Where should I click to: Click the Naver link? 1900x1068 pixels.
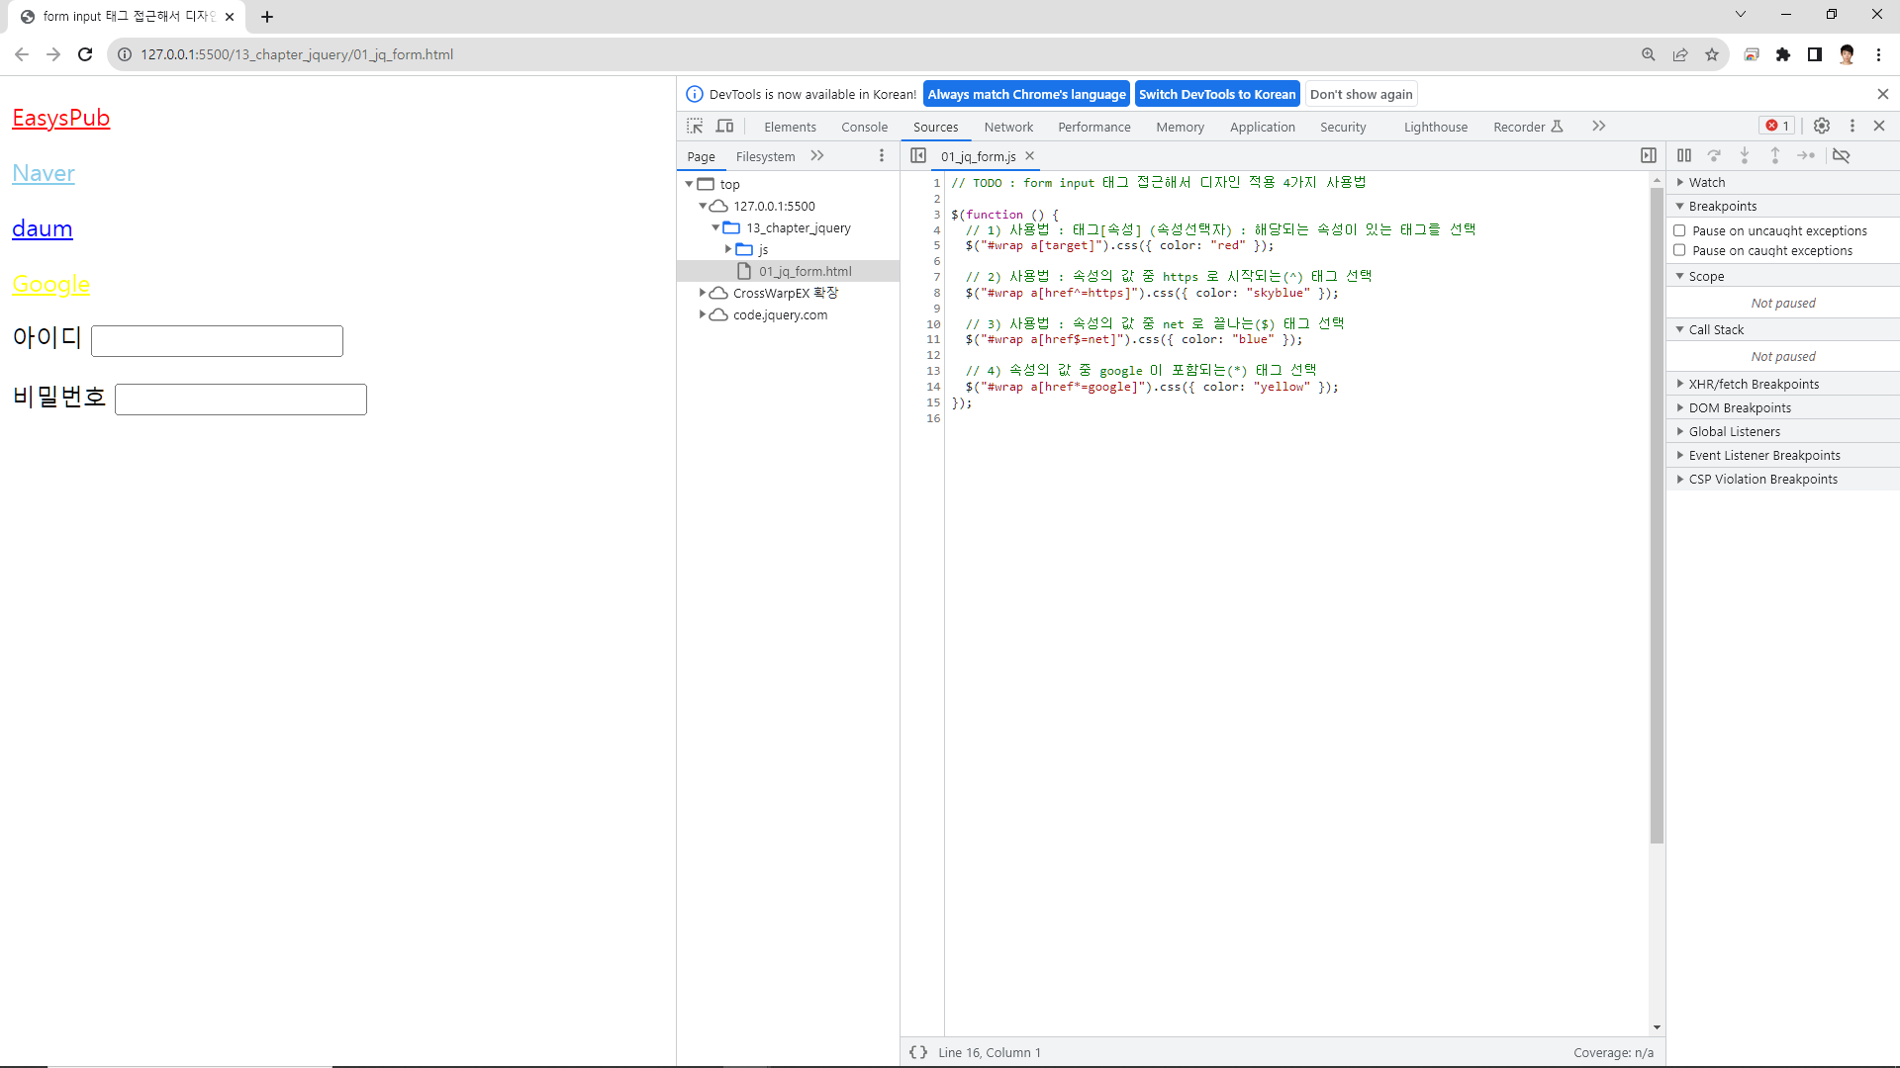tap(44, 173)
